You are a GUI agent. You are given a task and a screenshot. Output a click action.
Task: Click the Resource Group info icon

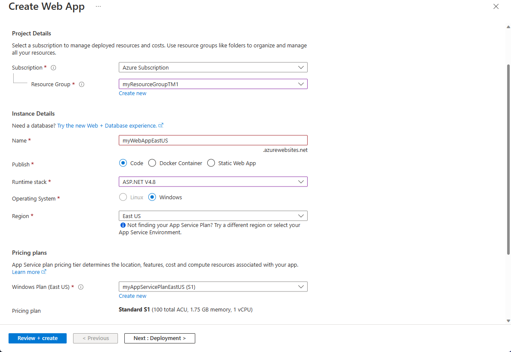coord(81,84)
